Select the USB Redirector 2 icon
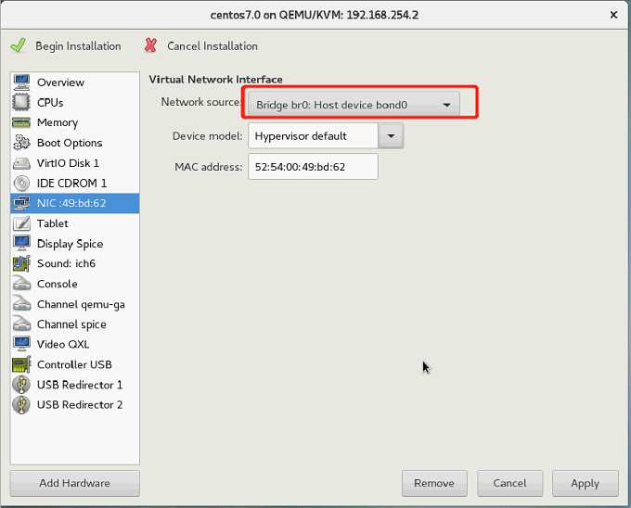631x508 pixels. [21, 404]
